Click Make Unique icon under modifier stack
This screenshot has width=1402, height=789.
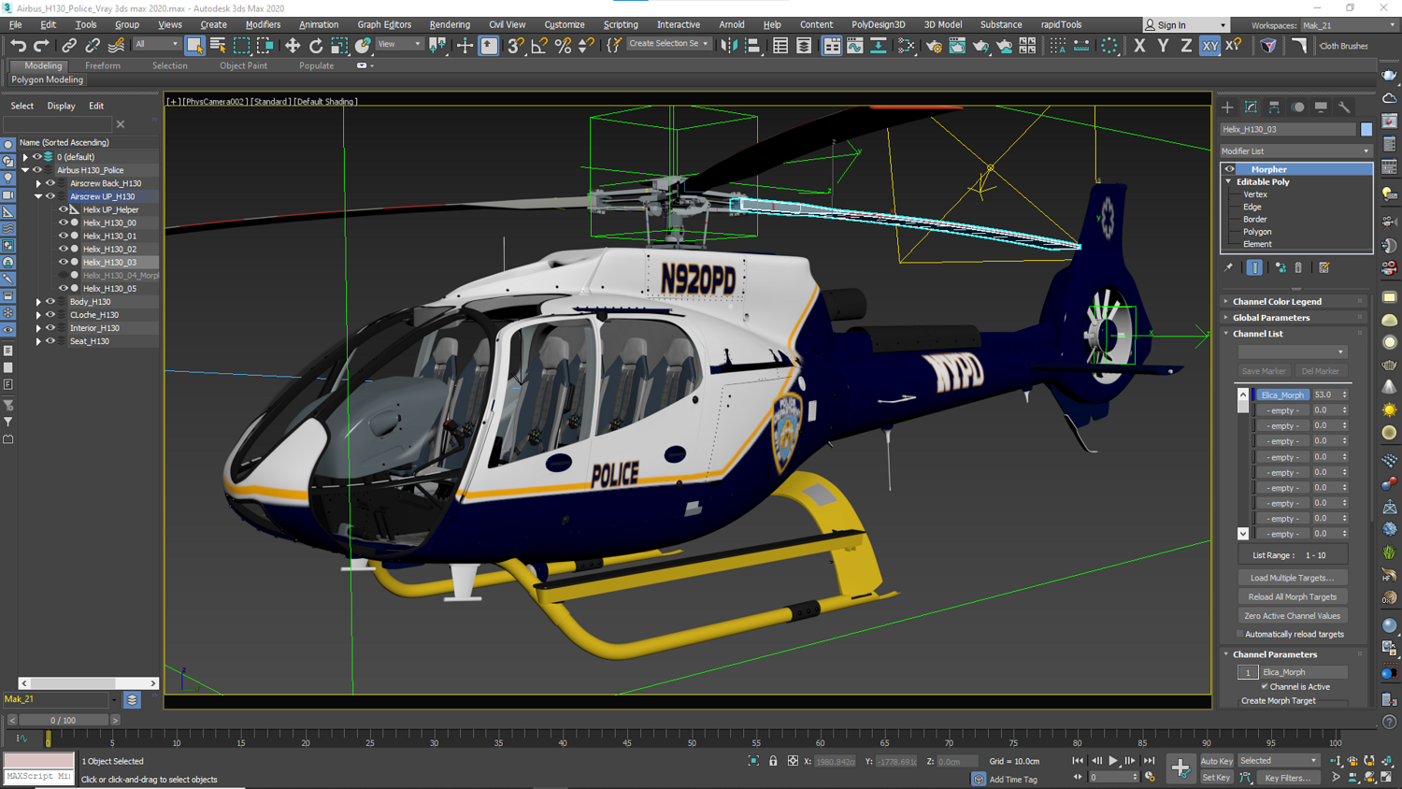pos(1280,267)
